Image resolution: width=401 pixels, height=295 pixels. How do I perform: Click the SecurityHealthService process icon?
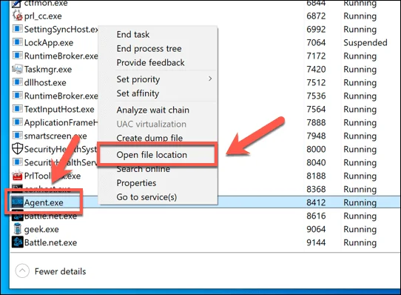pos(18,162)
